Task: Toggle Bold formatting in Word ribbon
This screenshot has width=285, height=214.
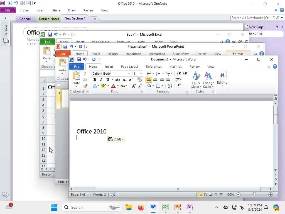Action: pos(95,80)
